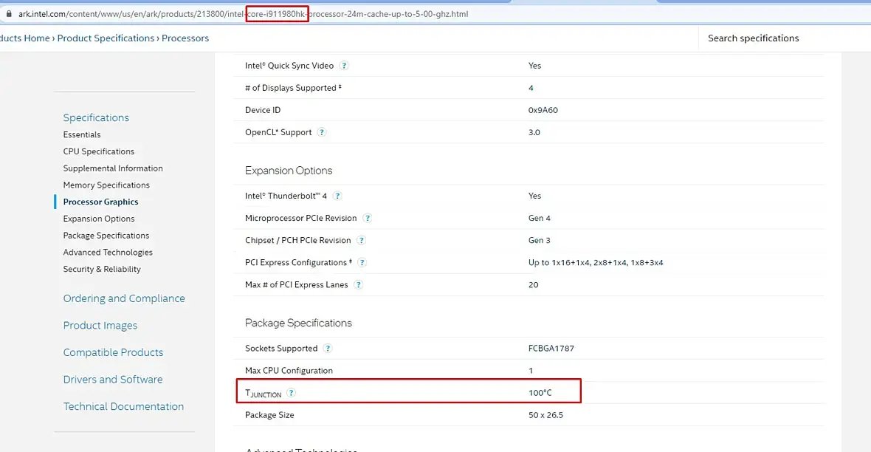Viewport: 871px width, 452px height.
Task: Show help for Chipset / PCH PCIe Revision
Action: point(362,240)
